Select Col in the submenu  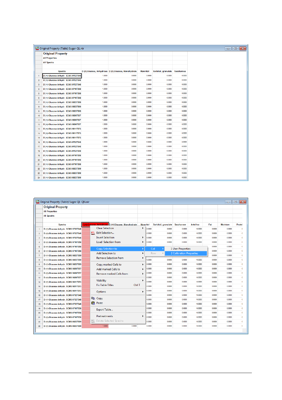[155, 249]
